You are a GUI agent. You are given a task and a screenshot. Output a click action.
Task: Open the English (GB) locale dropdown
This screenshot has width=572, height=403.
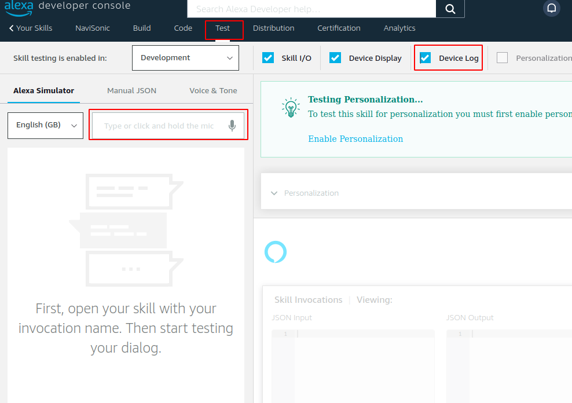(x=45, y=125)
